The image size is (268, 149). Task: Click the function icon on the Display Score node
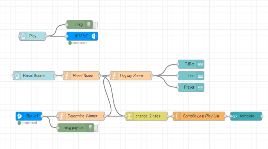114,76
